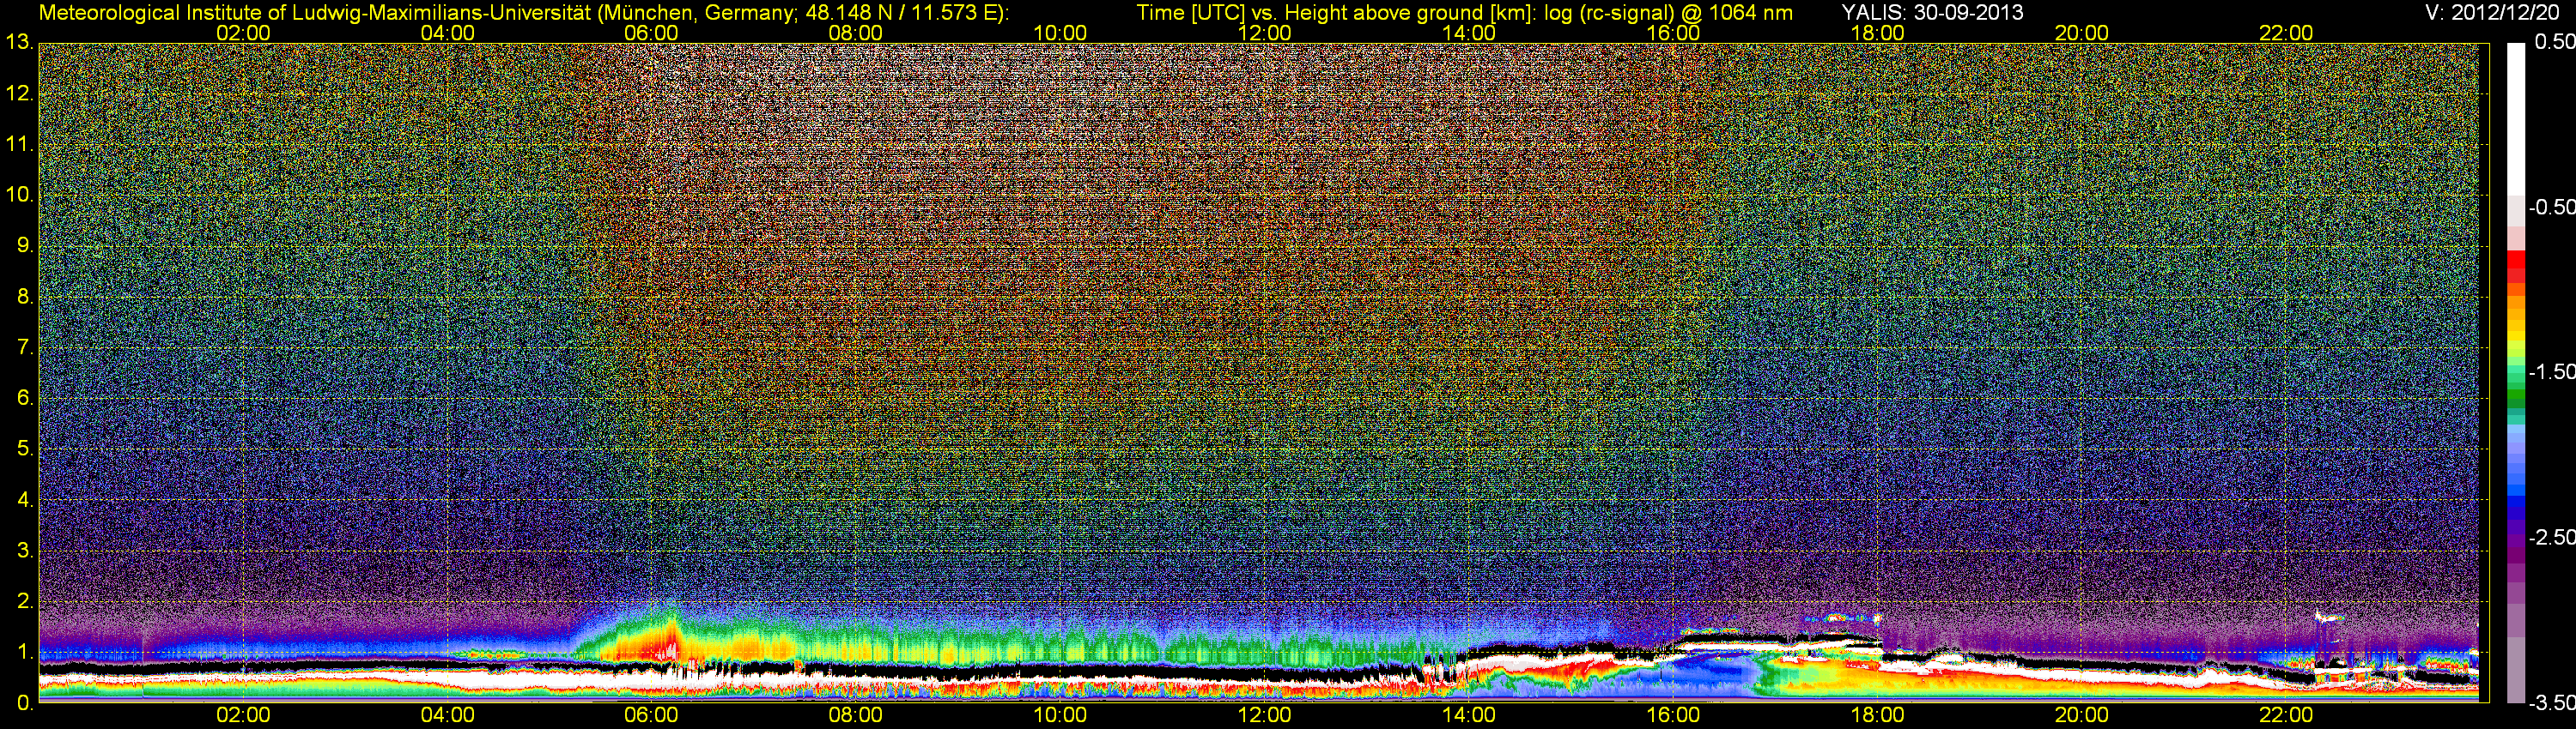
Task: Select the 12 km height axis label
Action: [x=20, y=93]
